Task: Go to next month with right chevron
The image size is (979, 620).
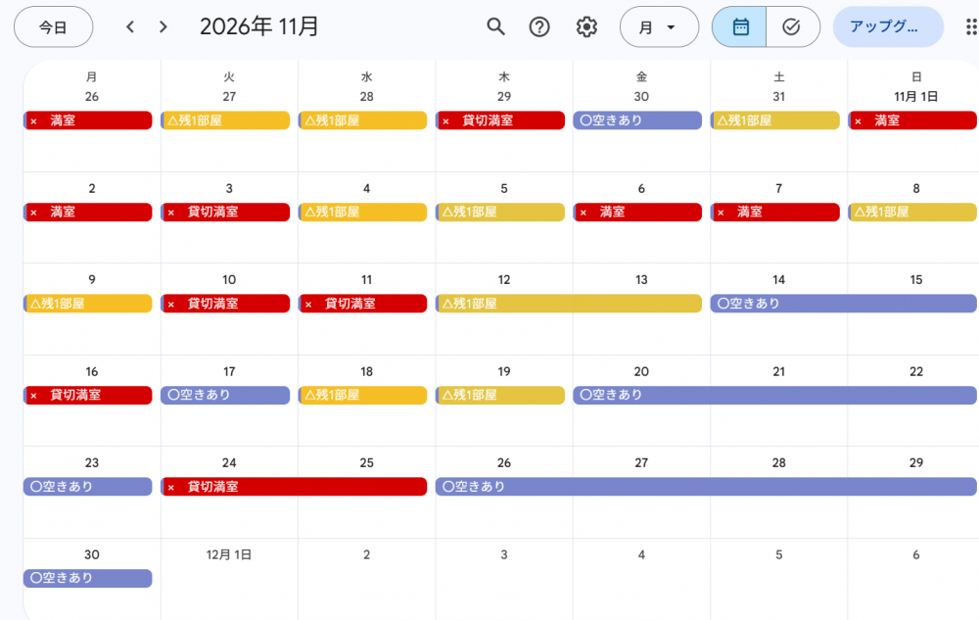Action: [x=163, y=26]
